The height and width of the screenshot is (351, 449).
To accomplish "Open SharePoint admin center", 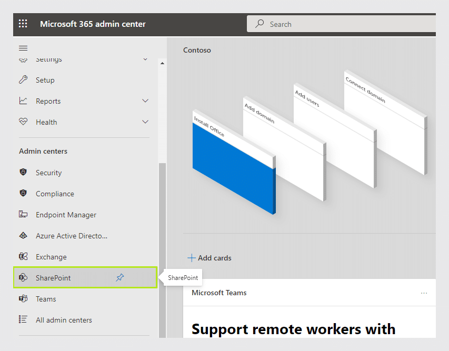I will (x=85, y=277).
